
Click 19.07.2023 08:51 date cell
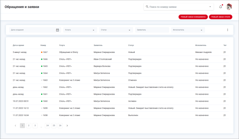click(21, 101)
